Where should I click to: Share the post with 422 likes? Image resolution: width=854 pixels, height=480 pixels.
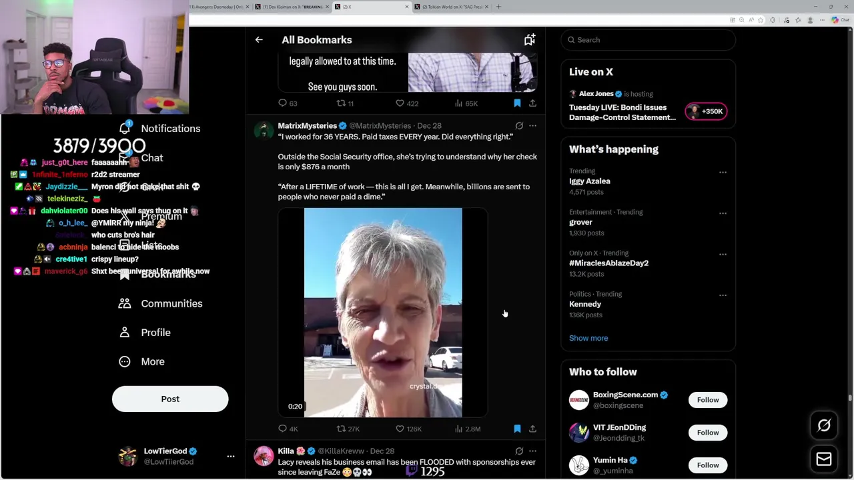[532, 103]
